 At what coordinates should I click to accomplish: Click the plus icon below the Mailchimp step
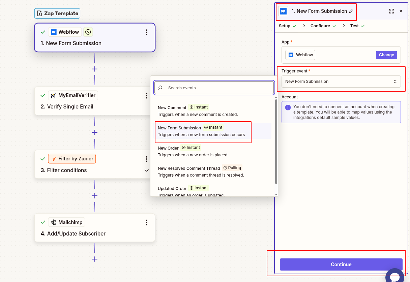pyautogui.click(x=95, y=259)
